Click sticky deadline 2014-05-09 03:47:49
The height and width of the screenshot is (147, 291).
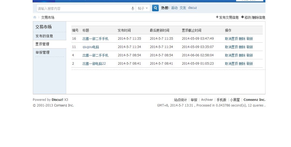pyautogui.click(x=198, y=38)
